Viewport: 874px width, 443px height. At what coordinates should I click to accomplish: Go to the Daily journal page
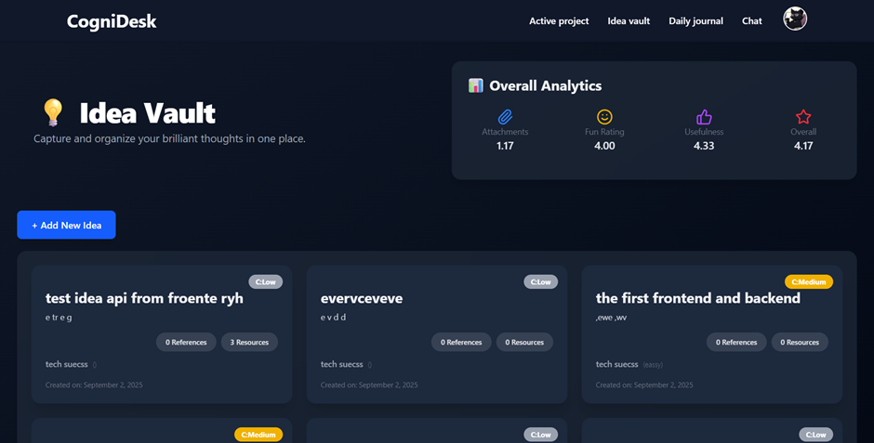click(x=695, y=20)
